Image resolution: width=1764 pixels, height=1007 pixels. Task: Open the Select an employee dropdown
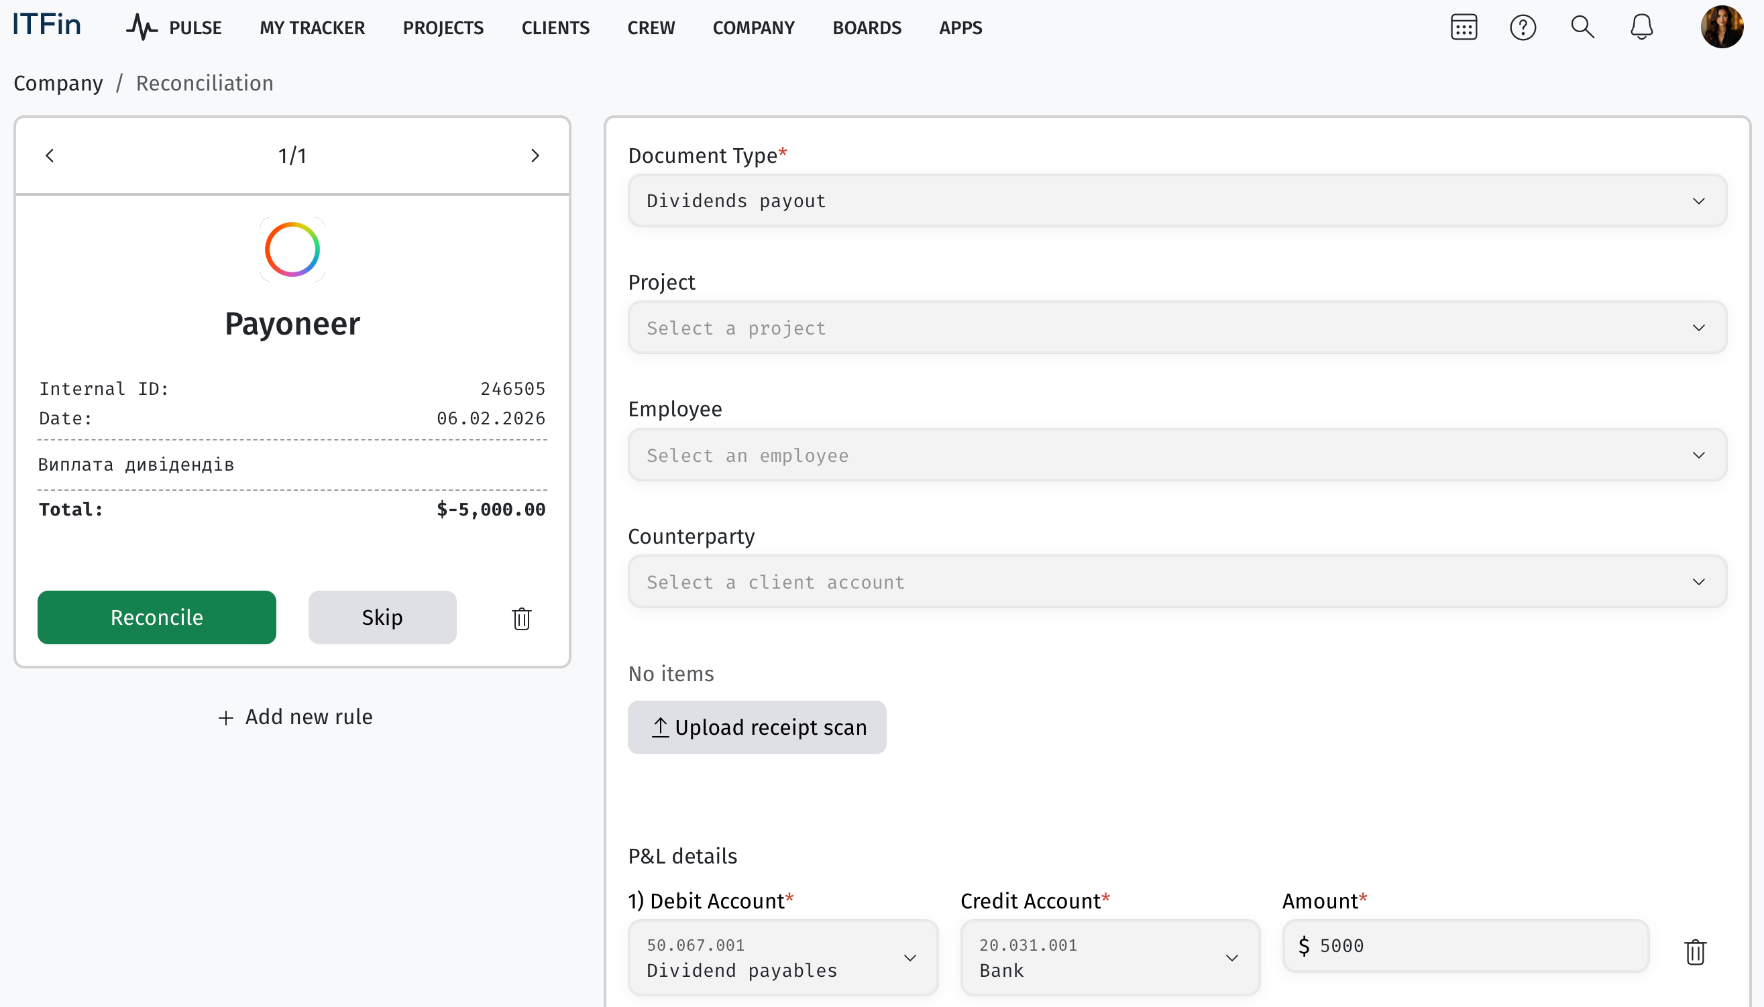[1176, 455]
